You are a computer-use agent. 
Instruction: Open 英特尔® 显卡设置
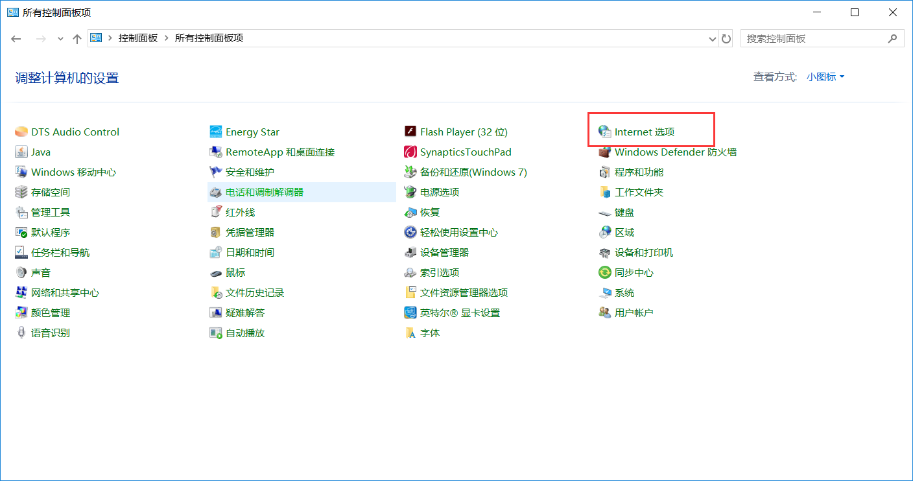click(460, 313)
